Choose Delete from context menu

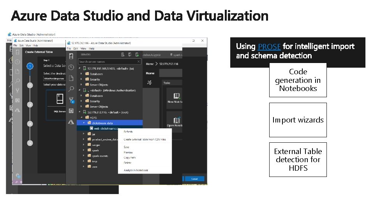[127, 163]
